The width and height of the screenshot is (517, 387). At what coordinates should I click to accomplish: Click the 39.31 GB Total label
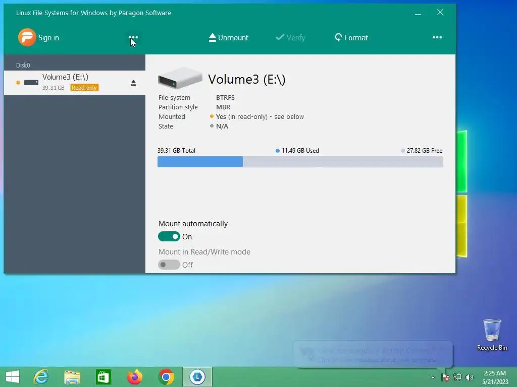click(x=176, y=150)
